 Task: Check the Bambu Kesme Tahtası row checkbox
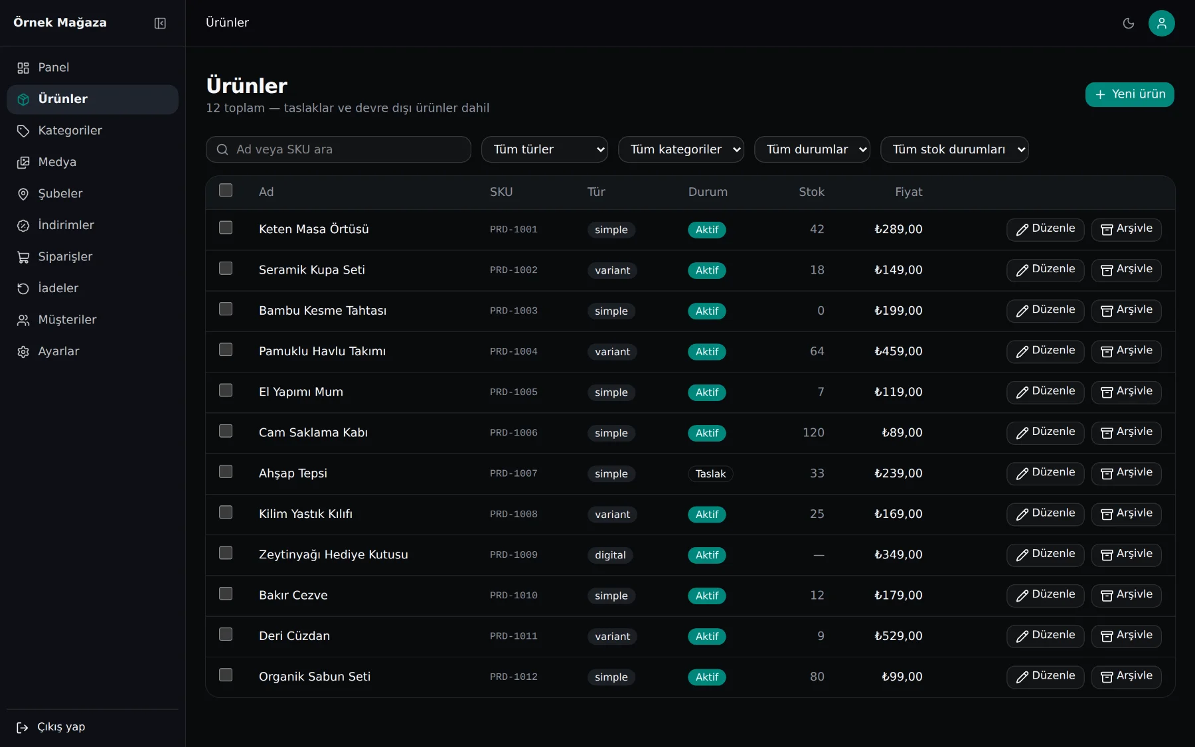pos(226,309)
